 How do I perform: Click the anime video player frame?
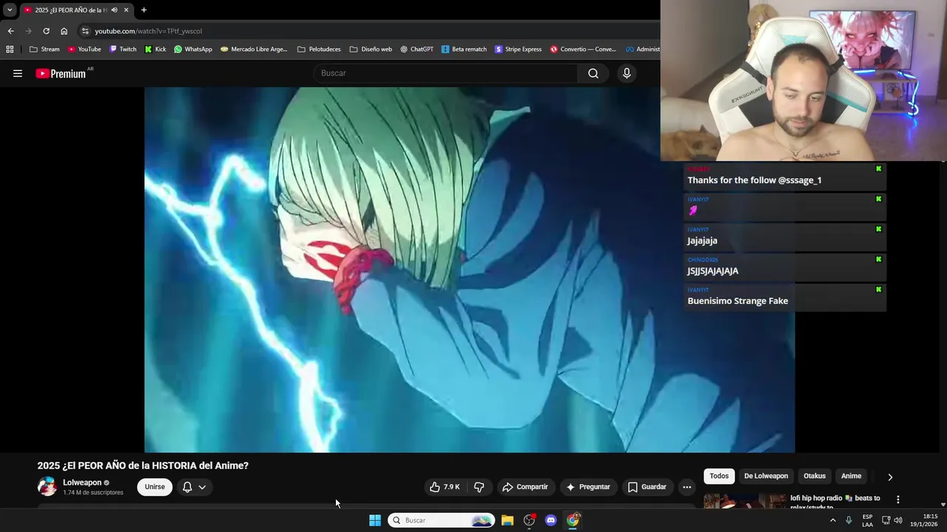click(470, 270)
